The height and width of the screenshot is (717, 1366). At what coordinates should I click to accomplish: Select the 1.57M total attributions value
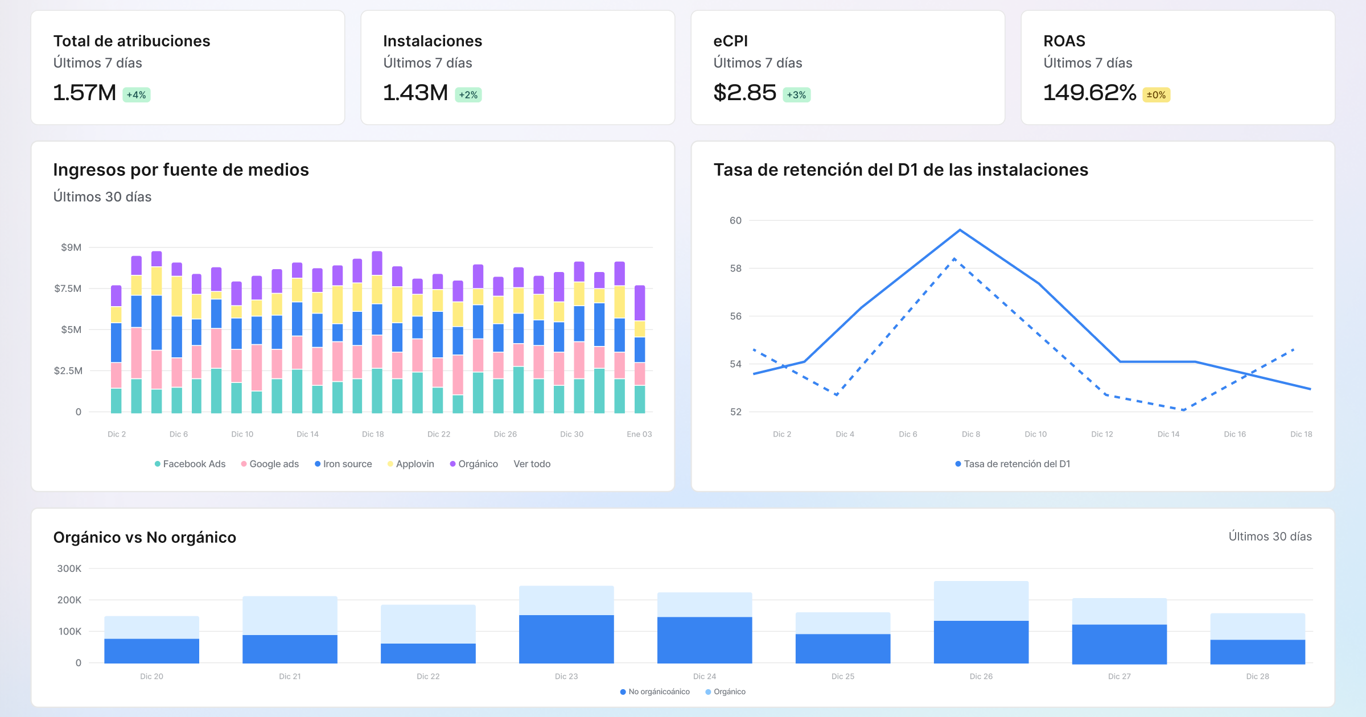(x=85, y=93)
